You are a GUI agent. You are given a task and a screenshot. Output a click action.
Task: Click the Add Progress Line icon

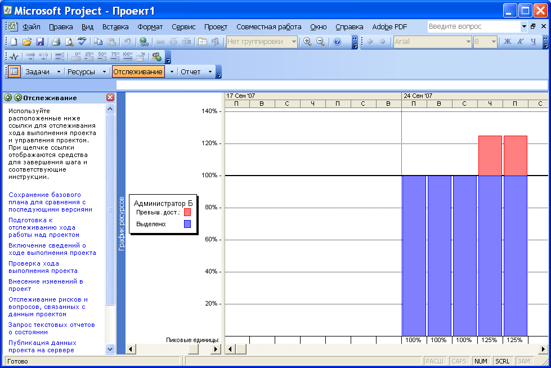pyautogui.click(x=60, y=57)
